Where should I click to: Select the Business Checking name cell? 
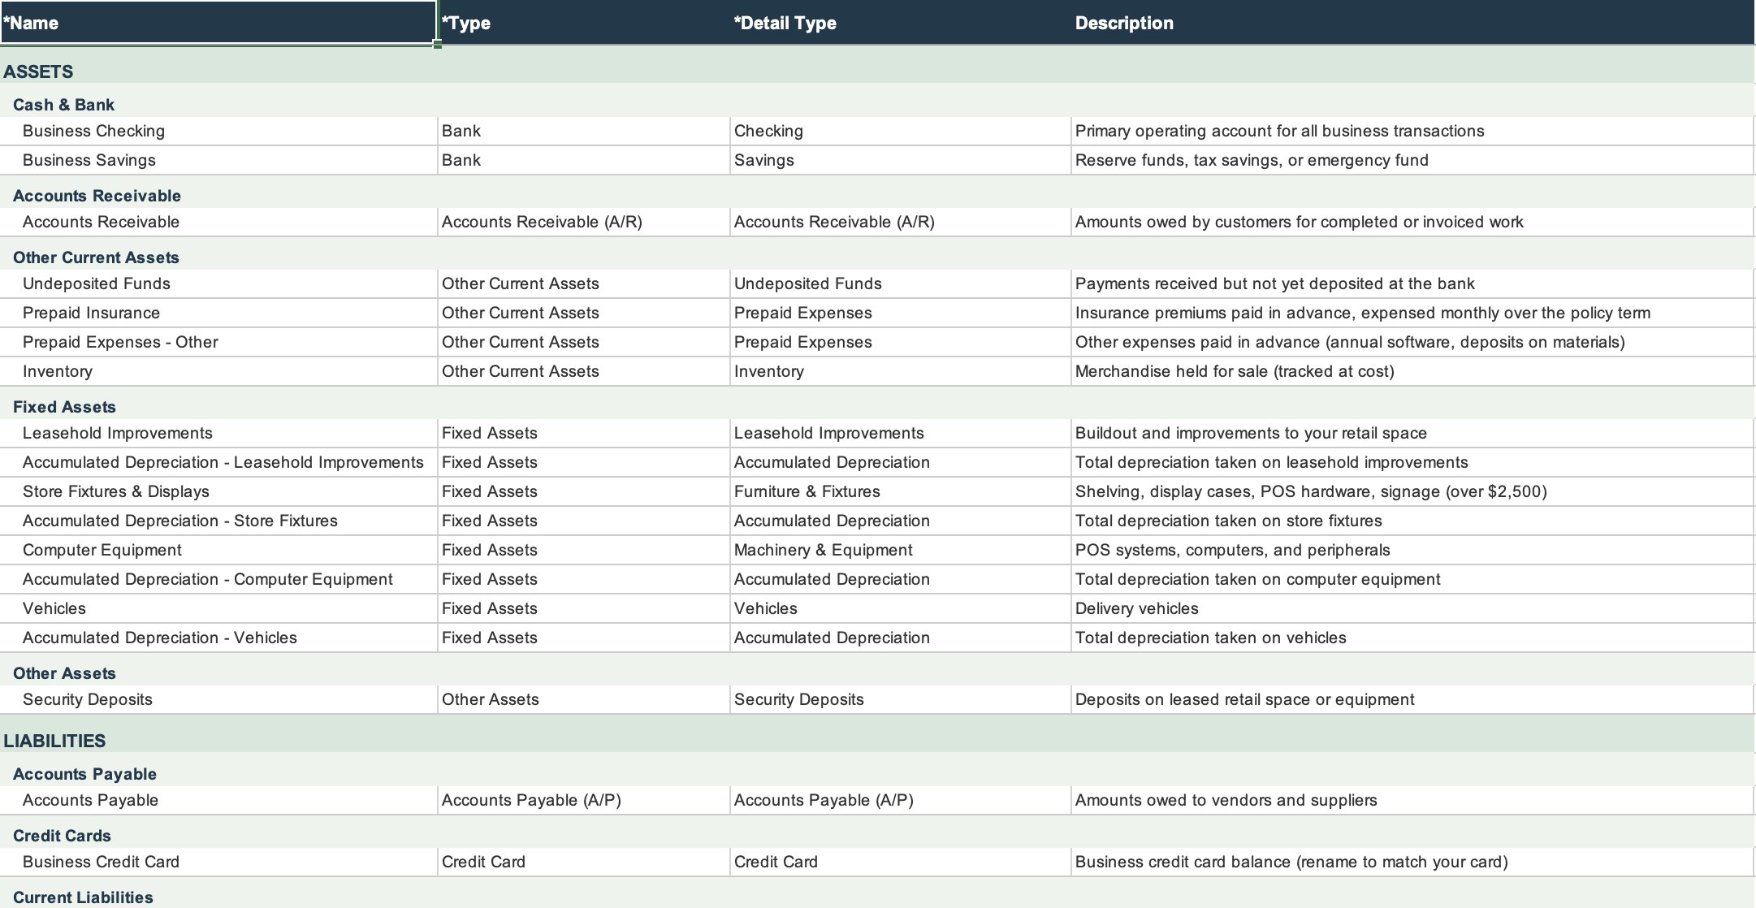tap(218, 132)
